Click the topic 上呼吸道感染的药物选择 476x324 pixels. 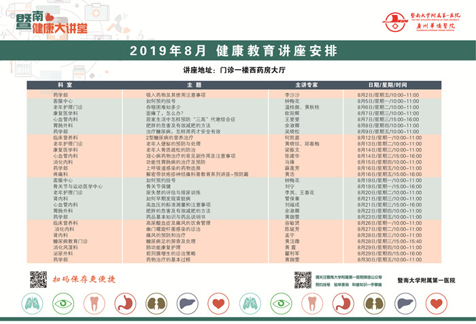point(173,168)
